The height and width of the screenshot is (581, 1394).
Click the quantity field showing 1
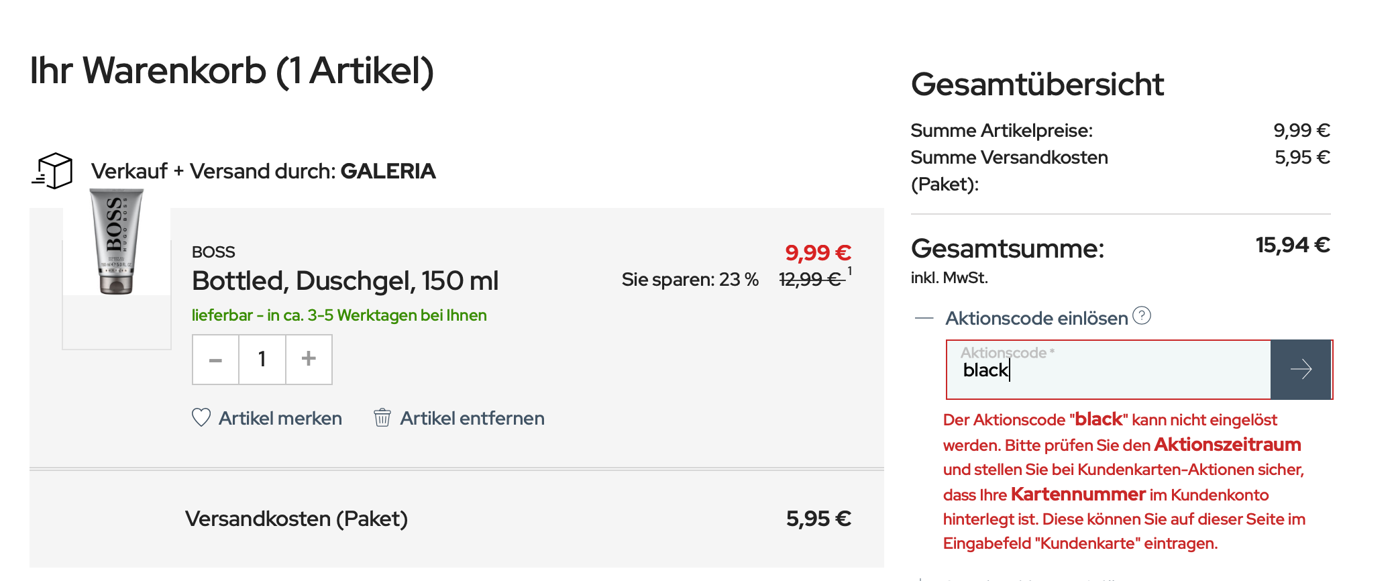click(x=262, y=360)
